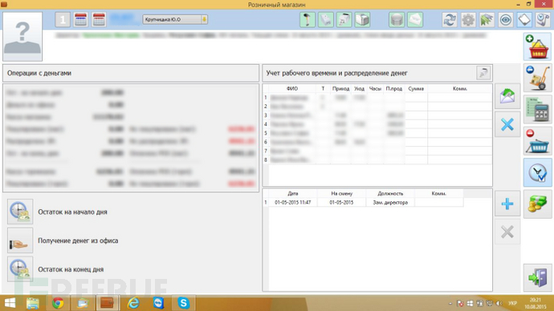Viewport: 554px width, 311px height.
Task: Open the money and coins icon
Action: pyautogui.click(x=537, y=204)
